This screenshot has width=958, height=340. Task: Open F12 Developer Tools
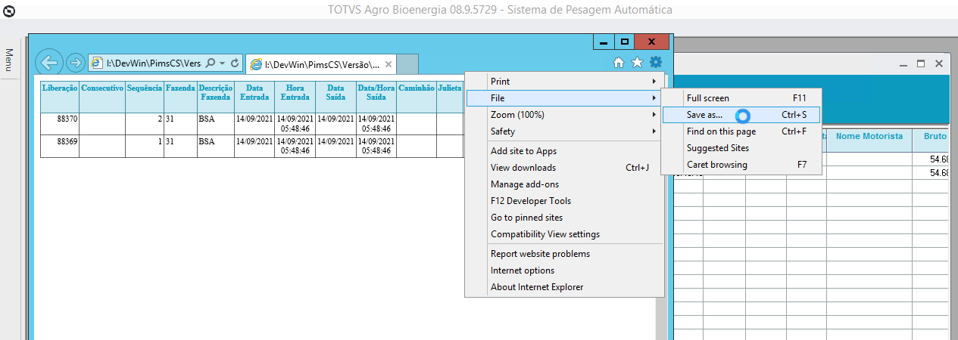[x=564, y=201]
